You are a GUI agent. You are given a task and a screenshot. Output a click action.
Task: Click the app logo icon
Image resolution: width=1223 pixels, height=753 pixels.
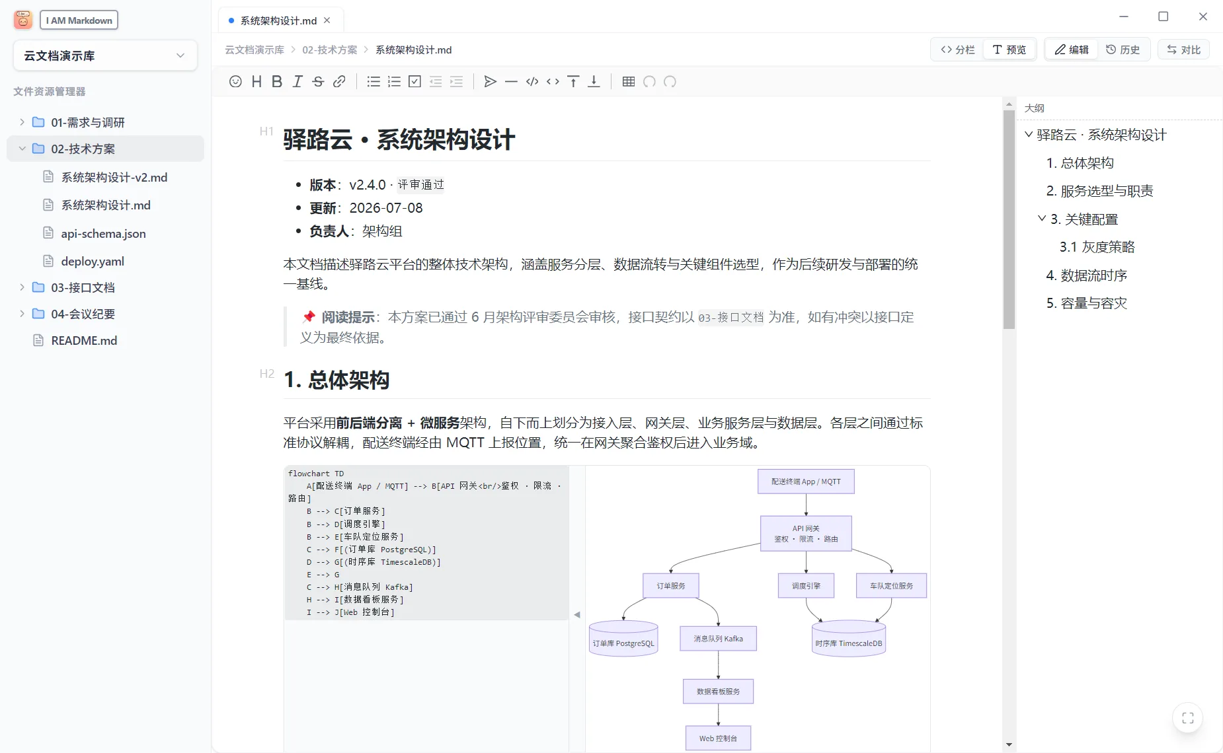23,20
